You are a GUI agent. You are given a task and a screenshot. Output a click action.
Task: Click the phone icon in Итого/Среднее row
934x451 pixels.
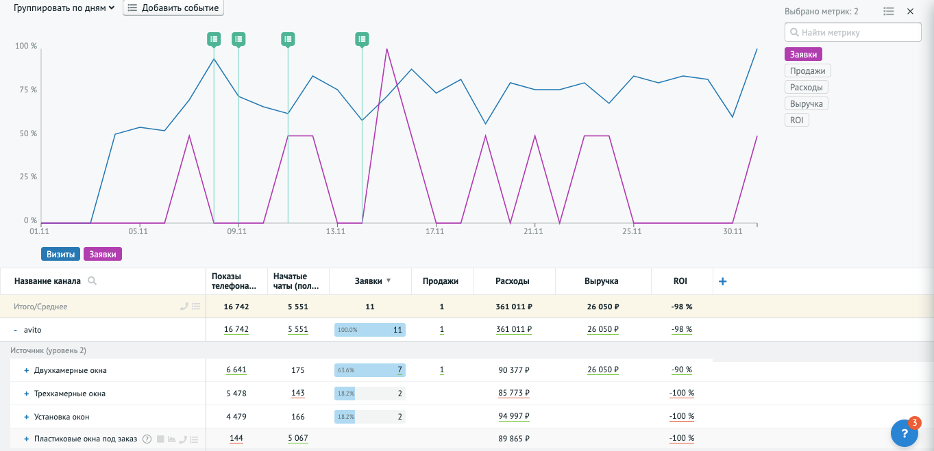pos(184,307)
